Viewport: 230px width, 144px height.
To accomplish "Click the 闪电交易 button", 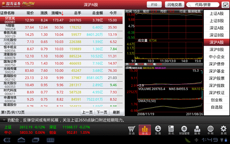I will tap(174, 5).
